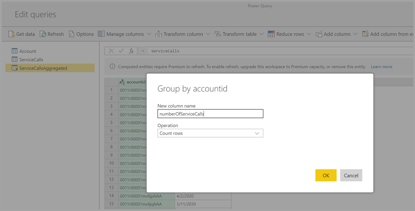Select the Account query in sidebar

pos(28,51)
